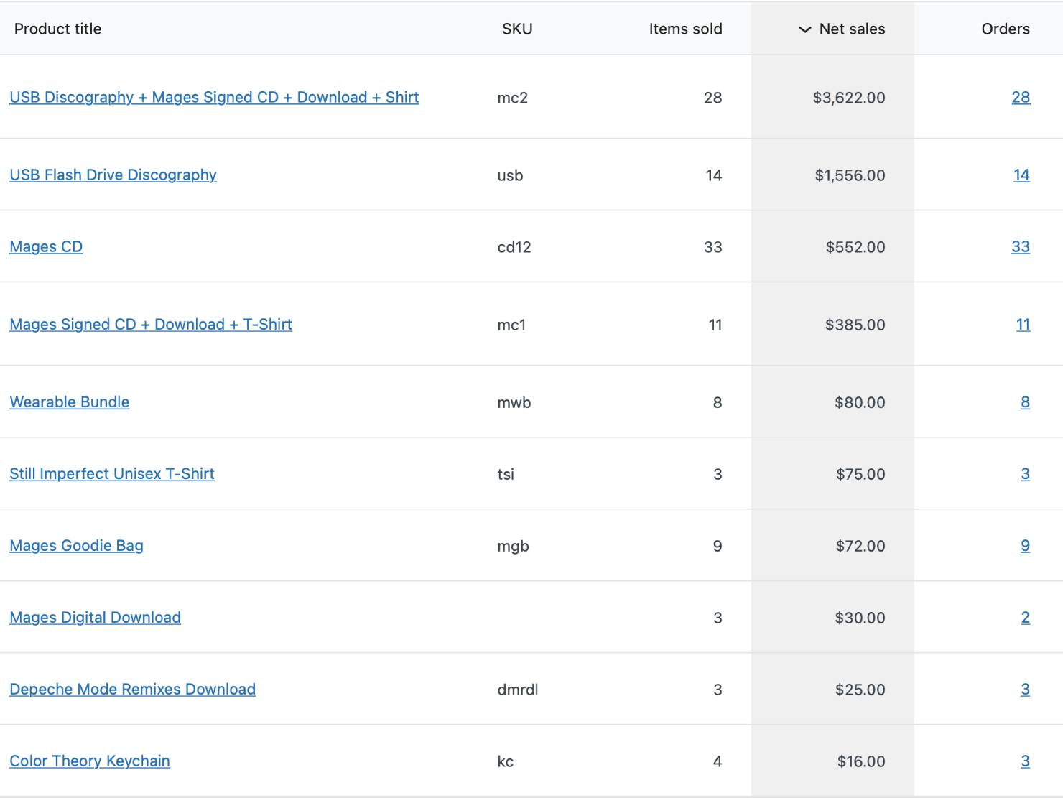Open USB Flash Drive Discography product
Image resolution: width=1063 pixels, height=798 pixels.
pyautogui.click(x=113, y=175)
